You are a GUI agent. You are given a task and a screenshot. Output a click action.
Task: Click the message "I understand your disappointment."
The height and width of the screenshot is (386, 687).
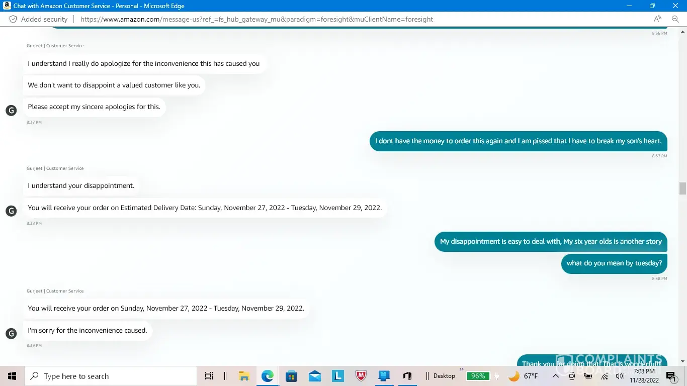[x=81, y=185]
